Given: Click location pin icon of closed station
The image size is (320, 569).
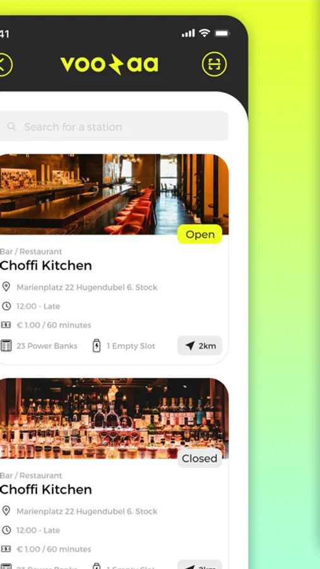Looking at the screenshot, I should 6,511.
